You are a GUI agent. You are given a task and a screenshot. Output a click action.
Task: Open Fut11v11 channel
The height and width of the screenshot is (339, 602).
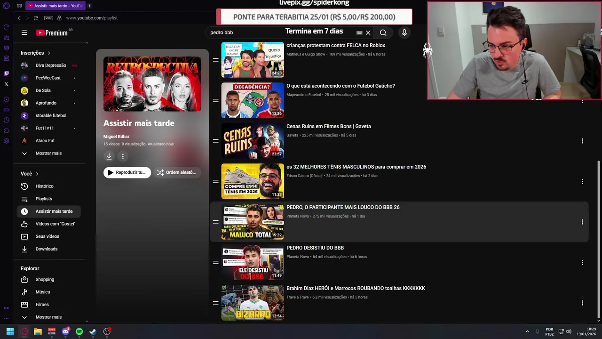click(49, 128)
